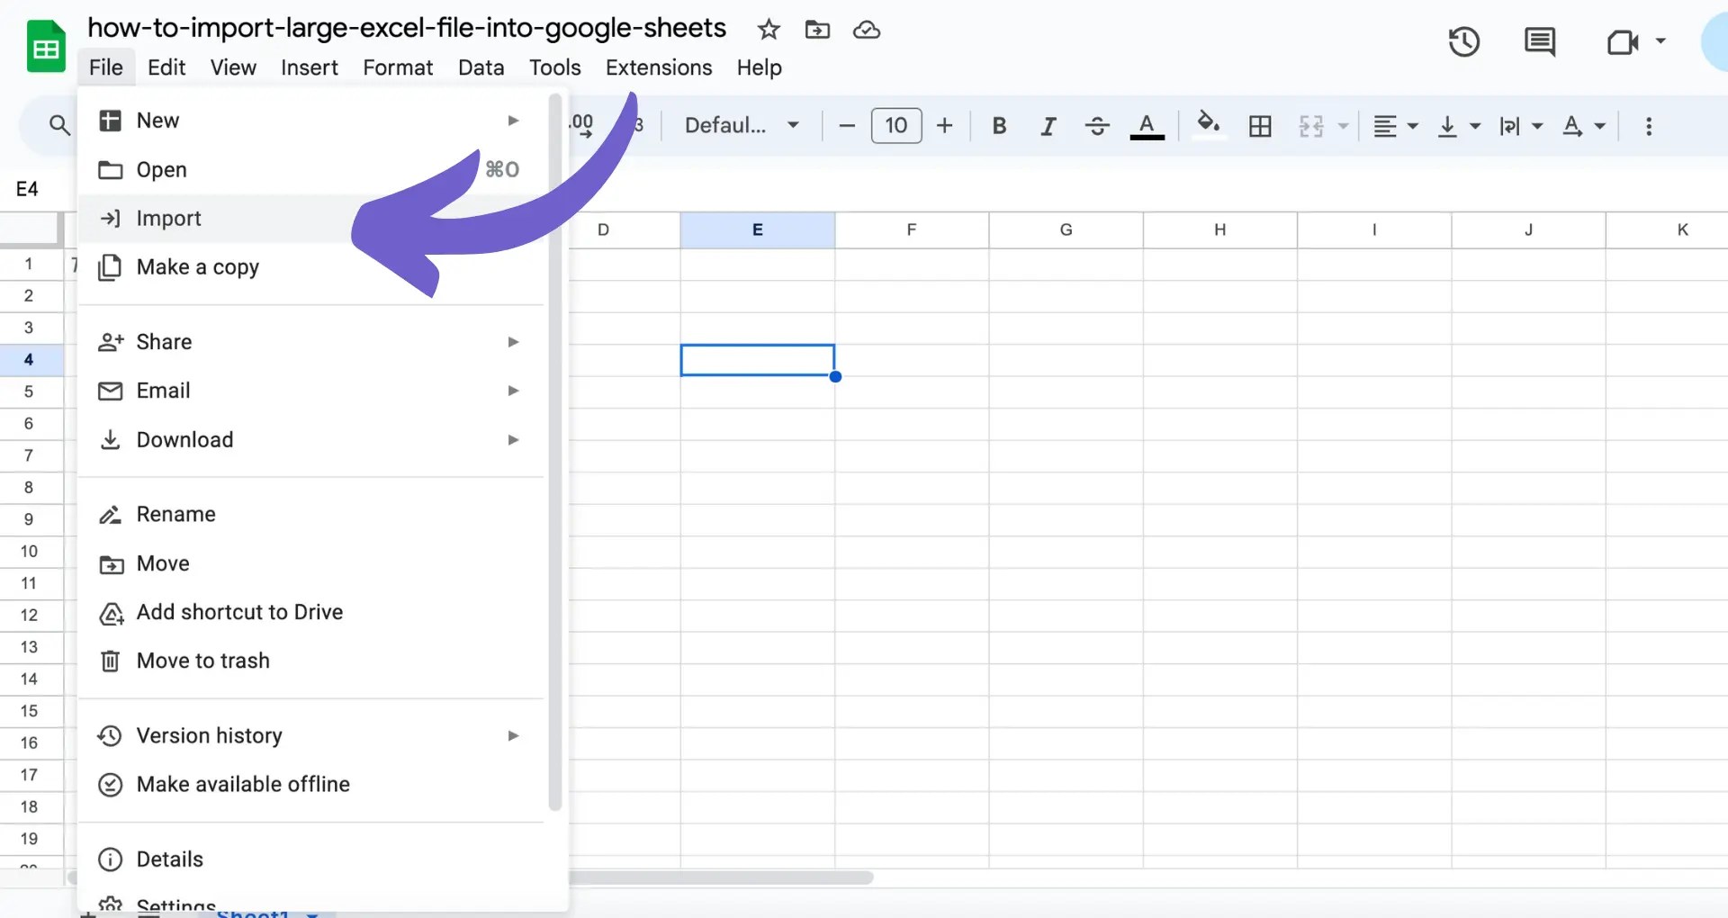Open the comment history panel
The height and width of the screenshot is (918, 1728).
pos(1540,41)
